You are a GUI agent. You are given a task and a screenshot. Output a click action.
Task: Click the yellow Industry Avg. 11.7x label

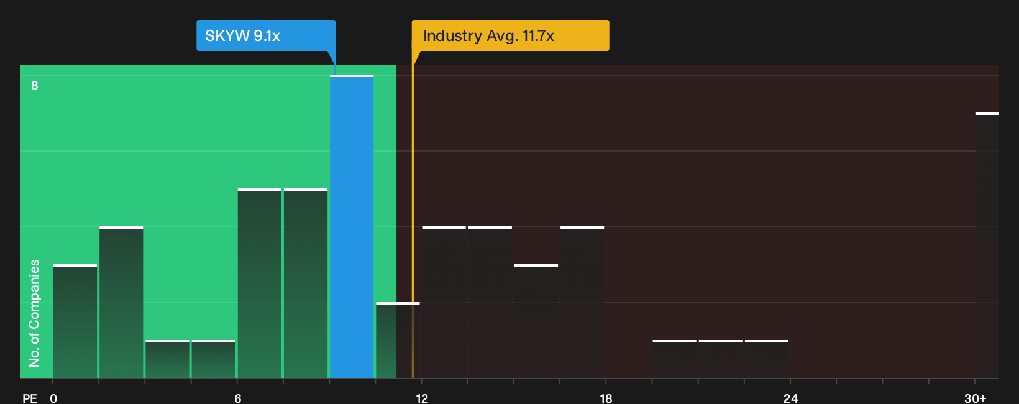pos(510,35)
